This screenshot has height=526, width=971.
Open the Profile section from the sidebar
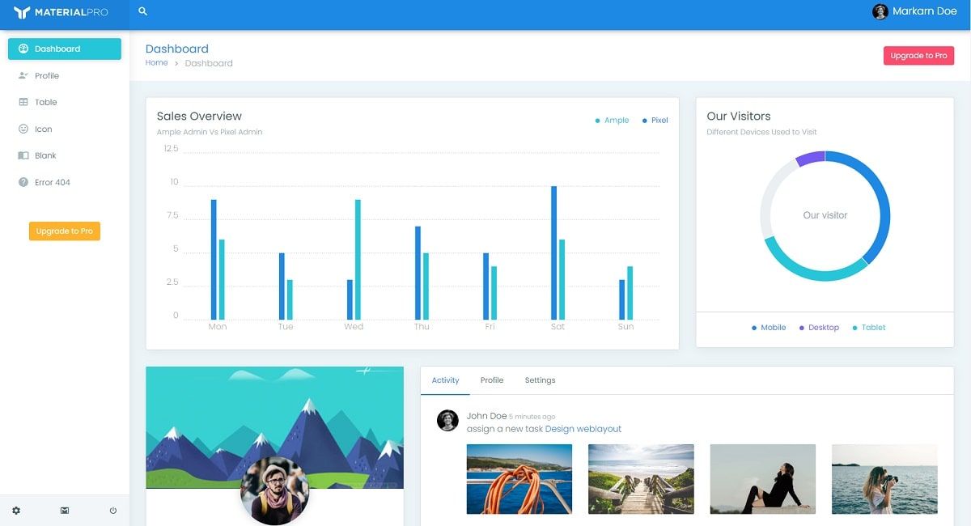pyautogui.click(x=46, y=75)
